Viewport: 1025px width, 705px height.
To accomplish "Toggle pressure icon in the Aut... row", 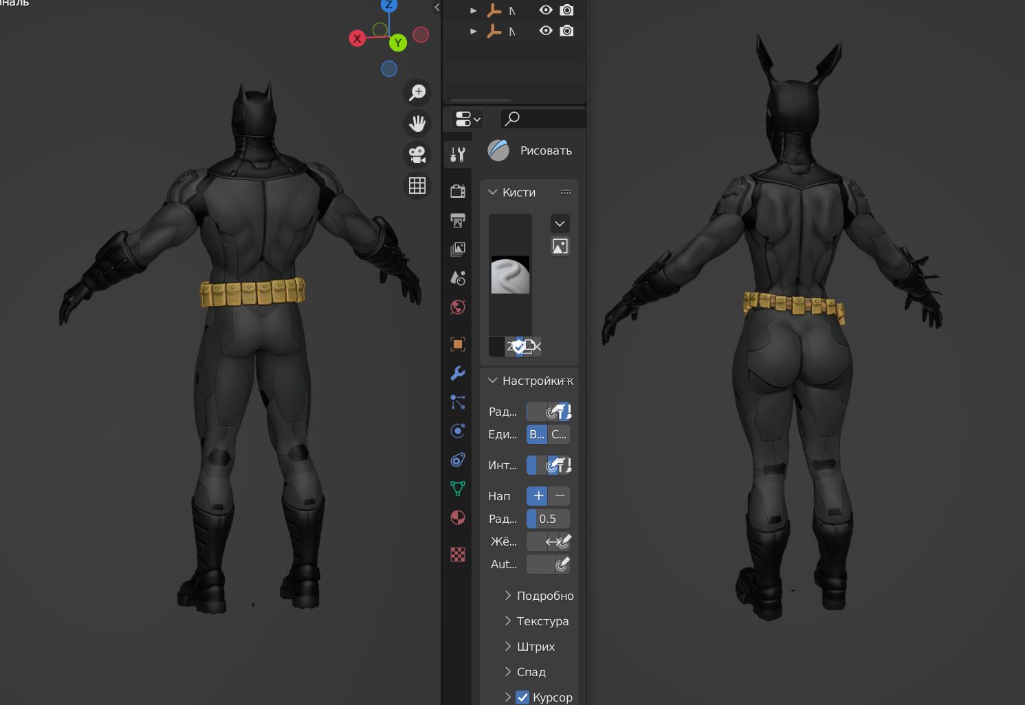I will point(562,565).
